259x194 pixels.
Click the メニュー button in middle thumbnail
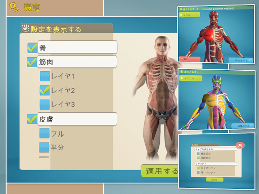coord(191,78)
